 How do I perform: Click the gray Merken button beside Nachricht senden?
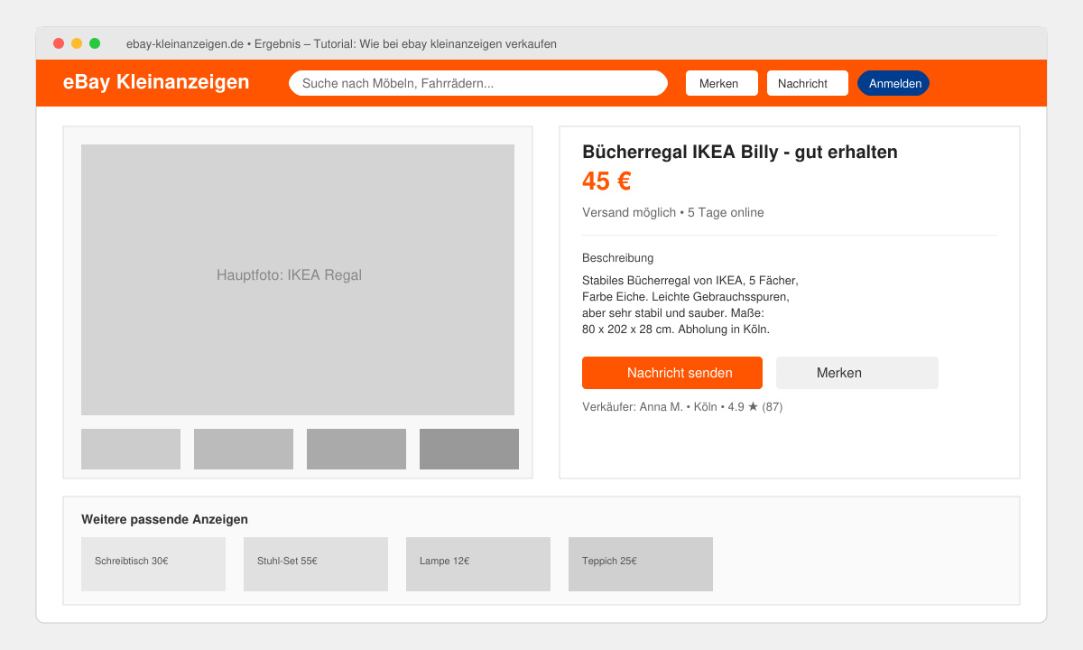click(x=857, y=373)
